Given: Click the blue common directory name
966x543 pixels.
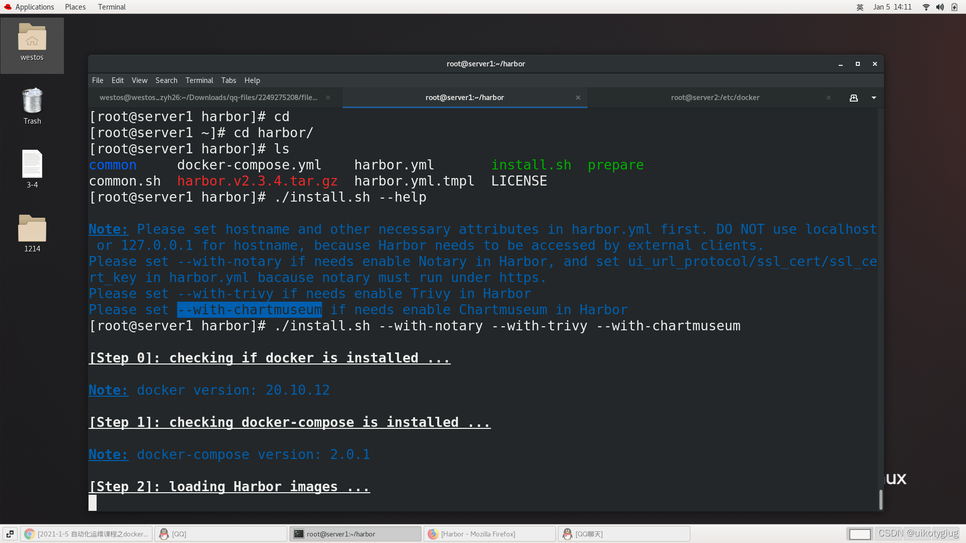Looking at the screenshot, I should point(113,165).
